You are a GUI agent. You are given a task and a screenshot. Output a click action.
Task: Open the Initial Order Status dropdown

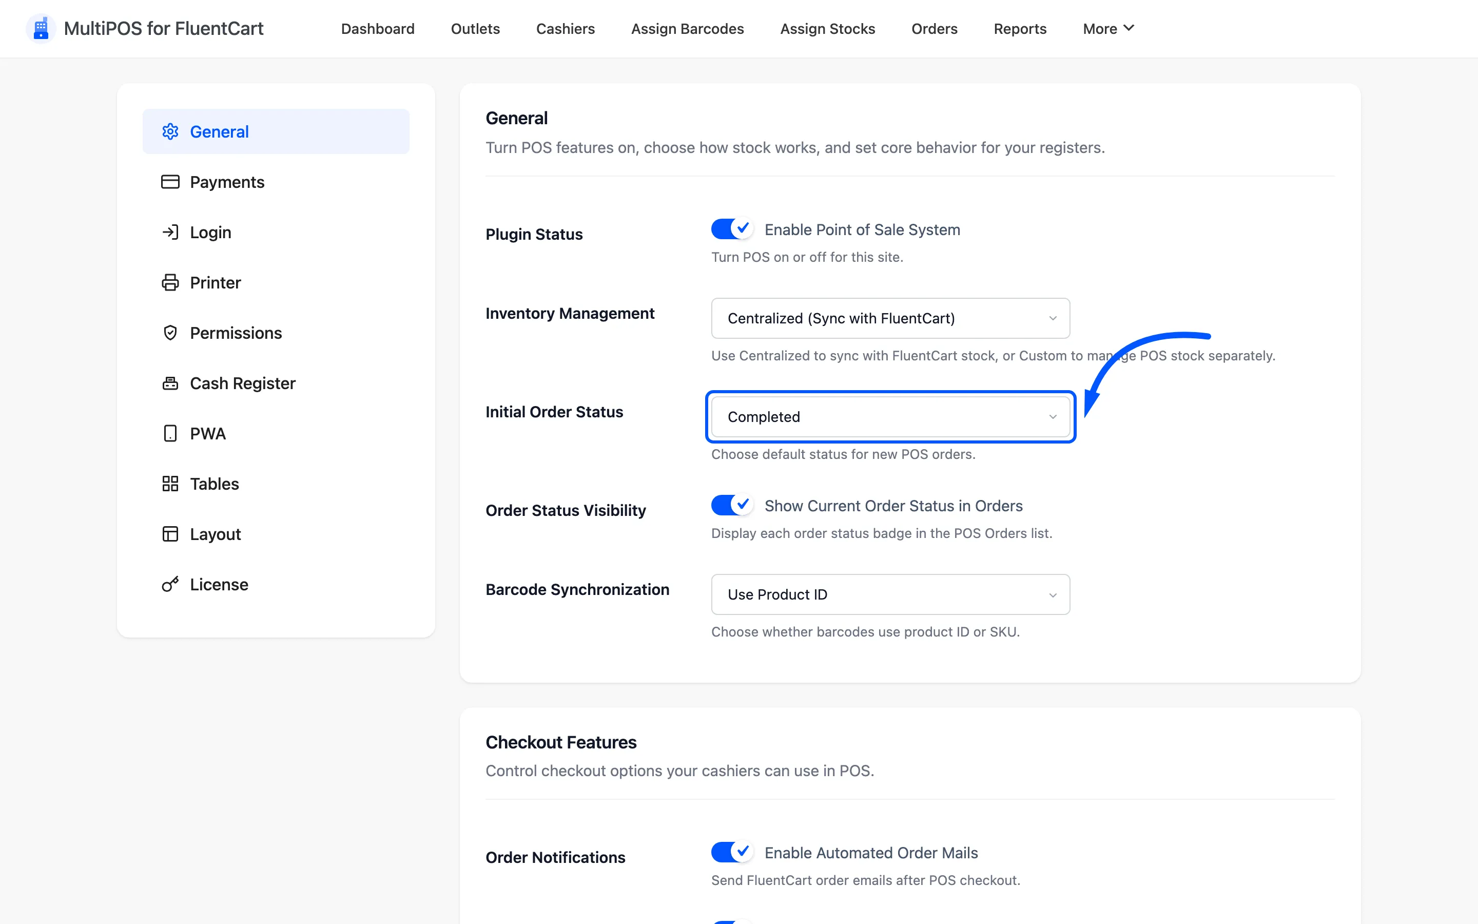click(x=890, y=417)
